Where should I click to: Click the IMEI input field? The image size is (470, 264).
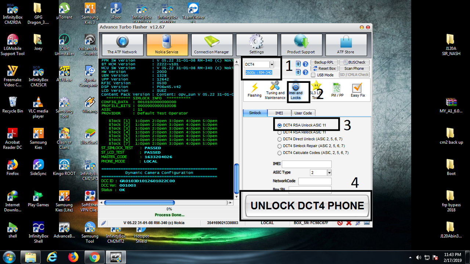[307, 164]
